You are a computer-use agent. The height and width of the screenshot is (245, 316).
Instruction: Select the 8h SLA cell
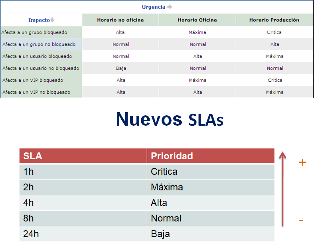tap(29, 218)
